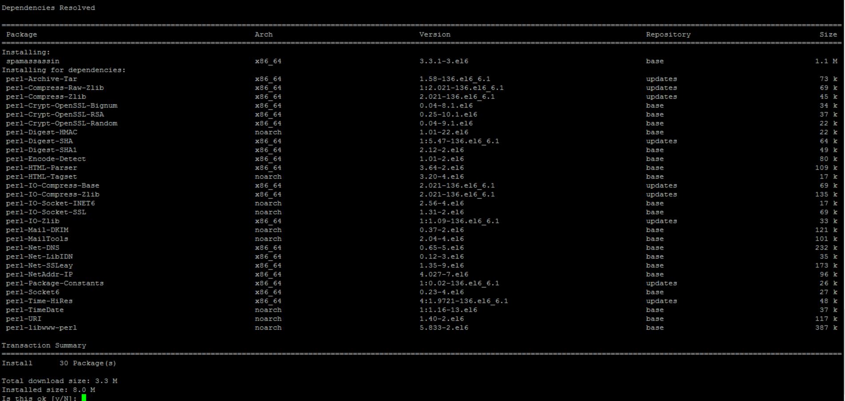Select the perl-Mail-DKIM package name
The height and width of the screenshot is (401, 845).
[x=37, y=230]
